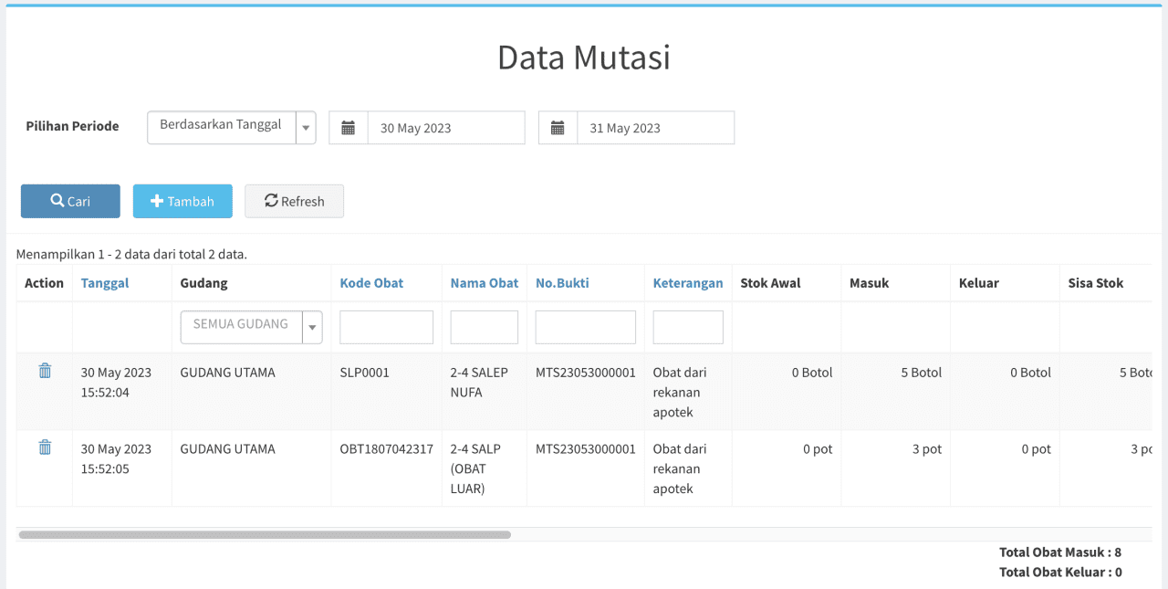This screenshot has height=589, width=1168.
Task: Sort by the No.Bukti column header
Action: 562,283
